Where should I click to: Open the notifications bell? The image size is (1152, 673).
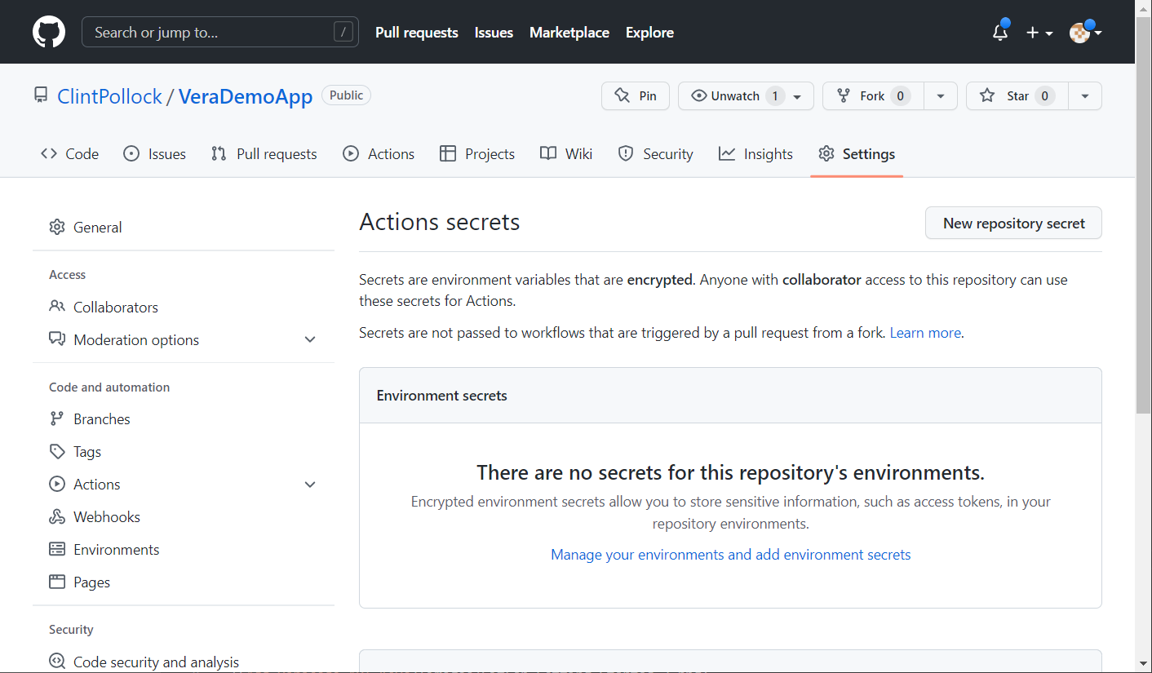1000,32
